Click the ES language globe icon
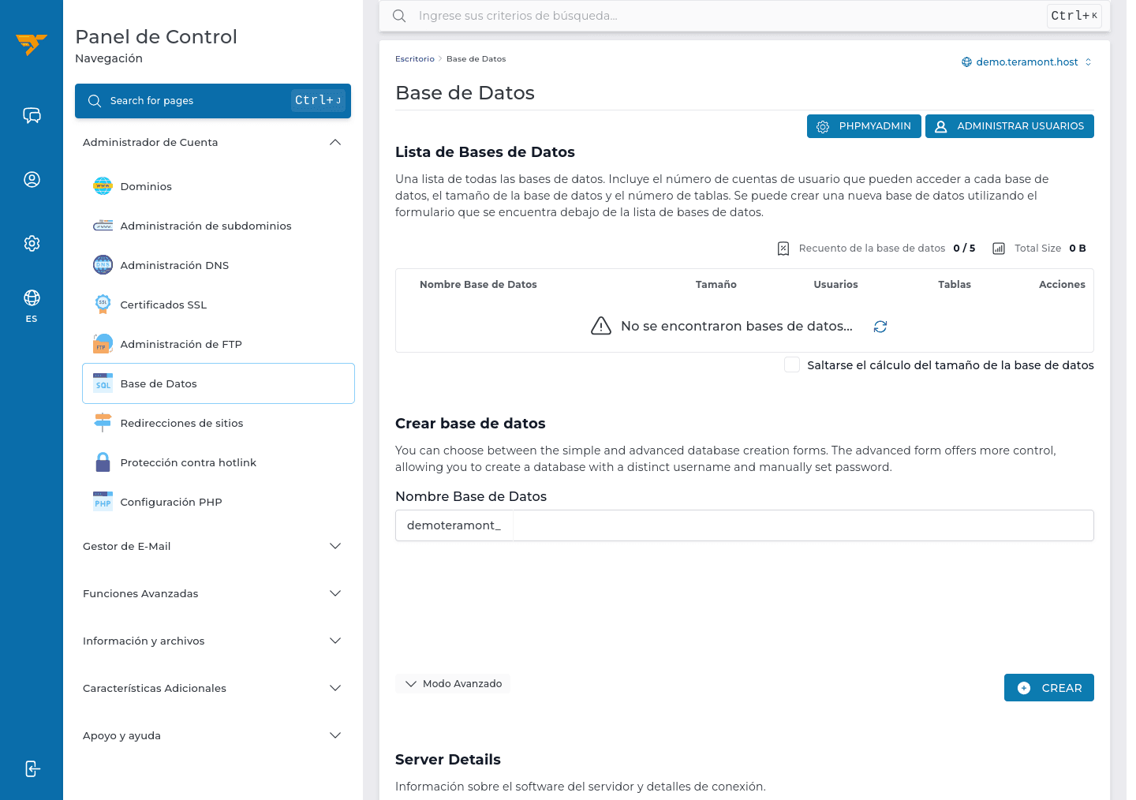Viewport: 1136px width, 800px height. coord(32,297)
